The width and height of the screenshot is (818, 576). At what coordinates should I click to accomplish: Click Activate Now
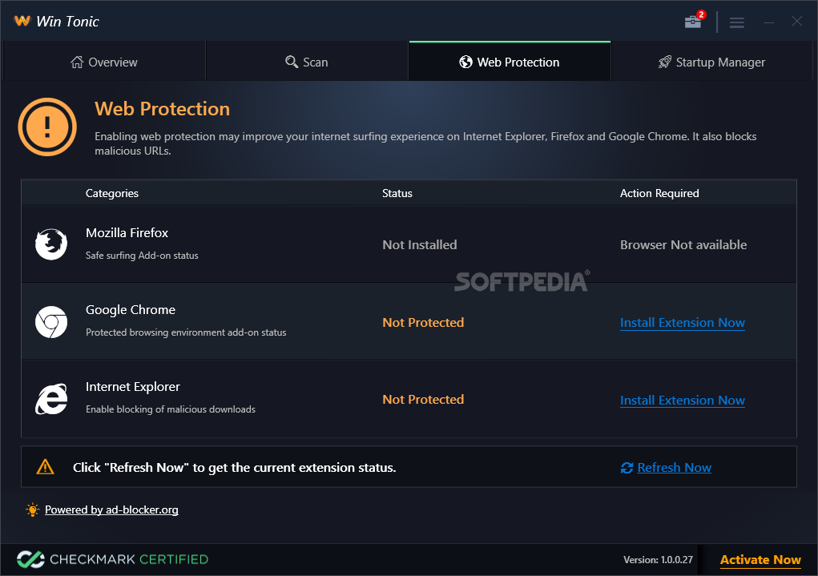[760, 560]
